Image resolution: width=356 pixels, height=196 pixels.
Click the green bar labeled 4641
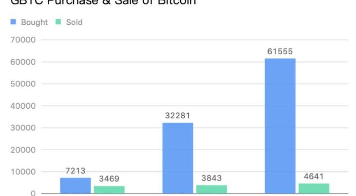pos(314,189)
